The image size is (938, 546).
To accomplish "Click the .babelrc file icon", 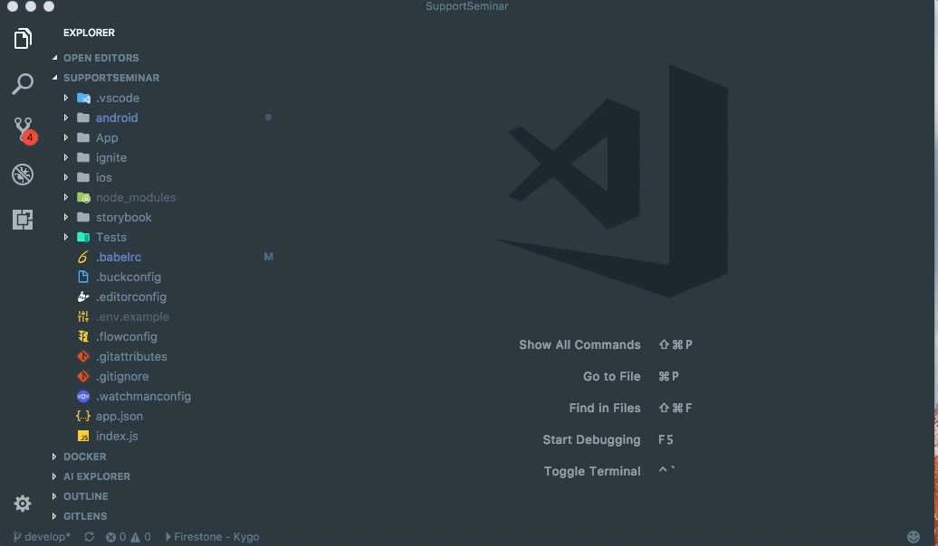I will [83, 257].
